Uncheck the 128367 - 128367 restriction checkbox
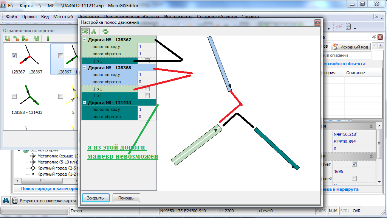 point(14,56)
